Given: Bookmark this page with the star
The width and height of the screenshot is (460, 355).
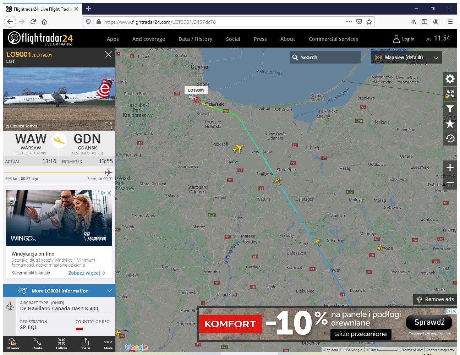Looking at the screenshot, I should [369, 22].
